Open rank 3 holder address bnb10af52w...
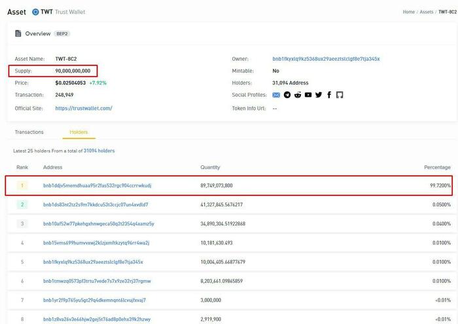The image size is (458, 324). click(99, 224)
